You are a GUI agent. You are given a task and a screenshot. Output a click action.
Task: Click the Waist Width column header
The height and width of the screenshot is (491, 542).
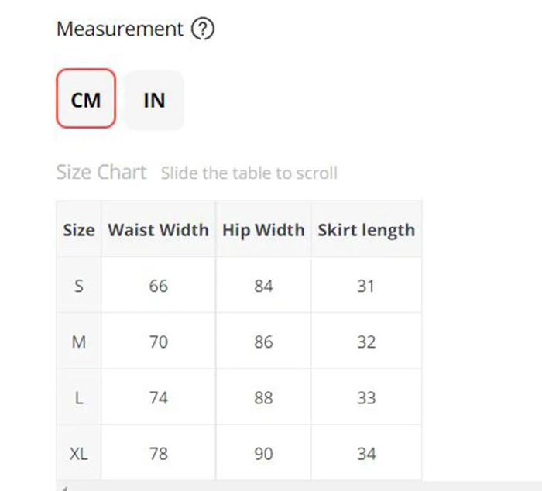[x=158, y=230]
